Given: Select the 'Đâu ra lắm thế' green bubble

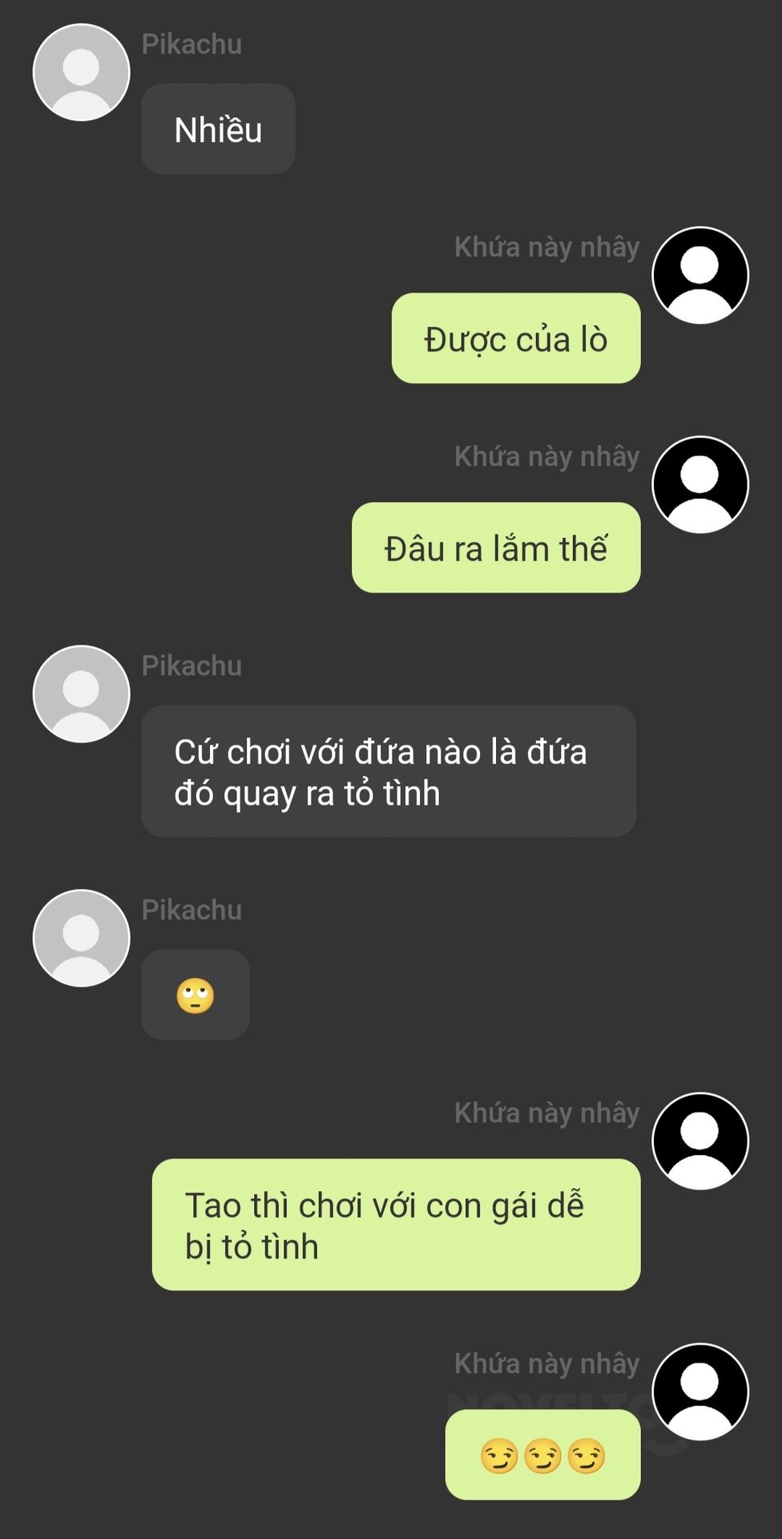Looking at the screenshot, I should click(x=496, y=547).
